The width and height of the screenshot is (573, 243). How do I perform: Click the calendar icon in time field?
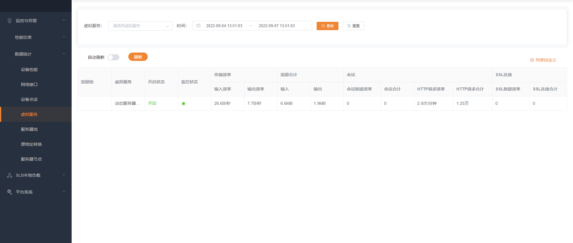click(x=198, y=26)
